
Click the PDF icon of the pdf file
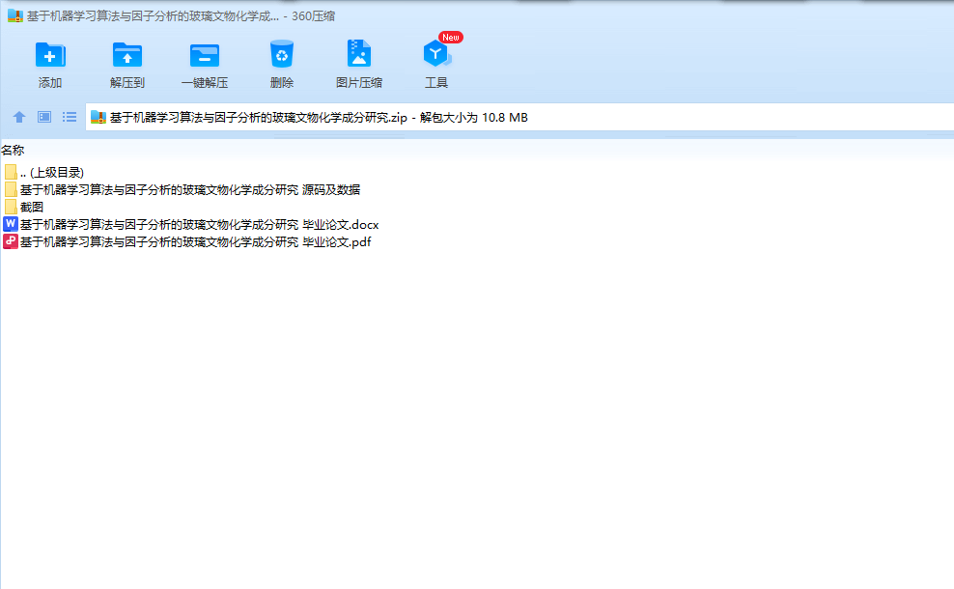(x=11, y=241)
